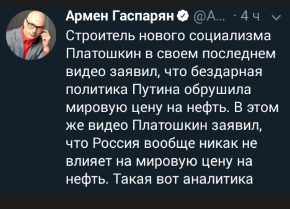
Task: Click the word 'Россия' in the tweet
Action: 113,144
